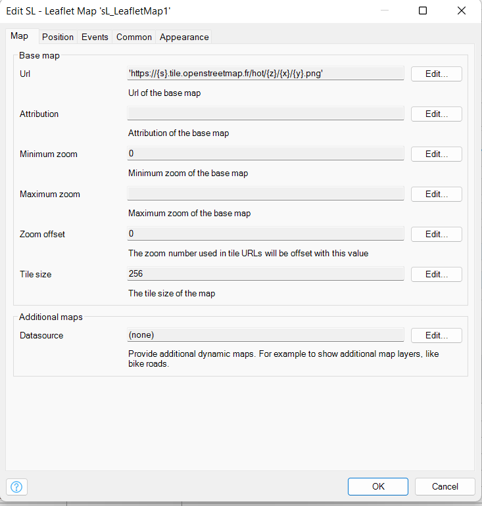Select the Minimum zoom field
482x506 pixels.
coord(266,153)
